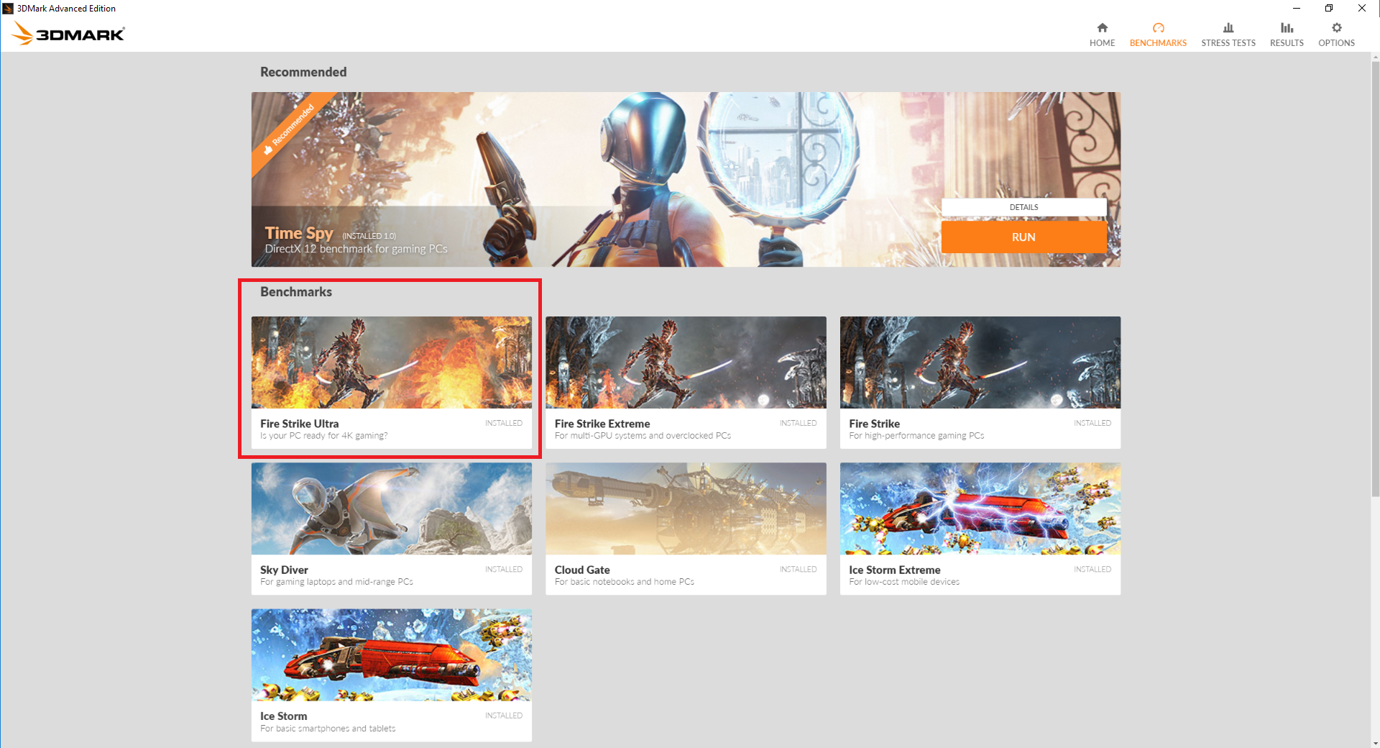1380x748 pixels.
Task: Click the Ice Storm card title
Action: tap(283, 716)
